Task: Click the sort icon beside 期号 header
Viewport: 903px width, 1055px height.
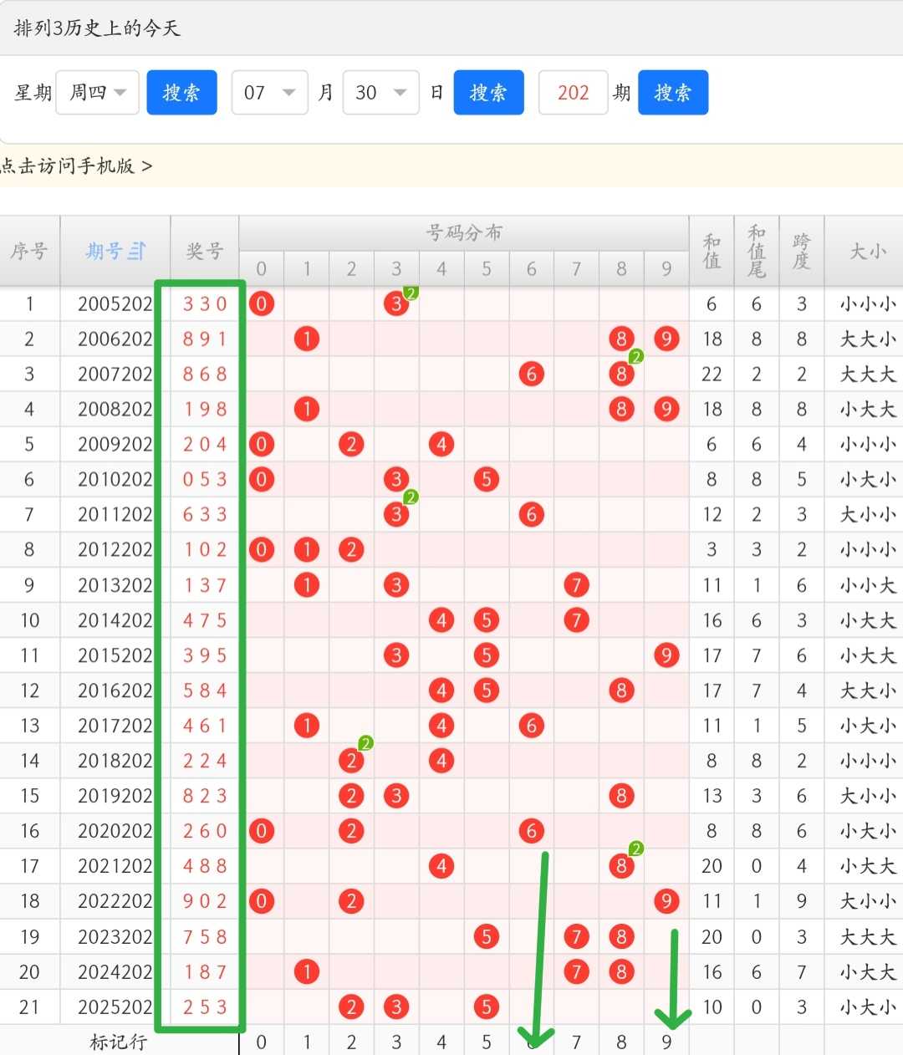Action: (137, 251)
